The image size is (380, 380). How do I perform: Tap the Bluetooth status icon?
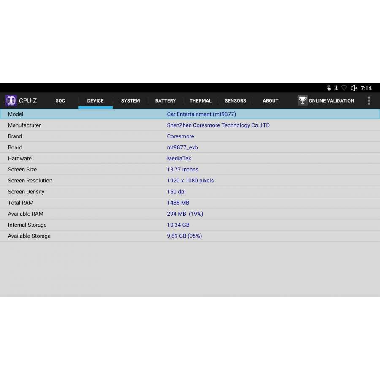tap(336, 88)
